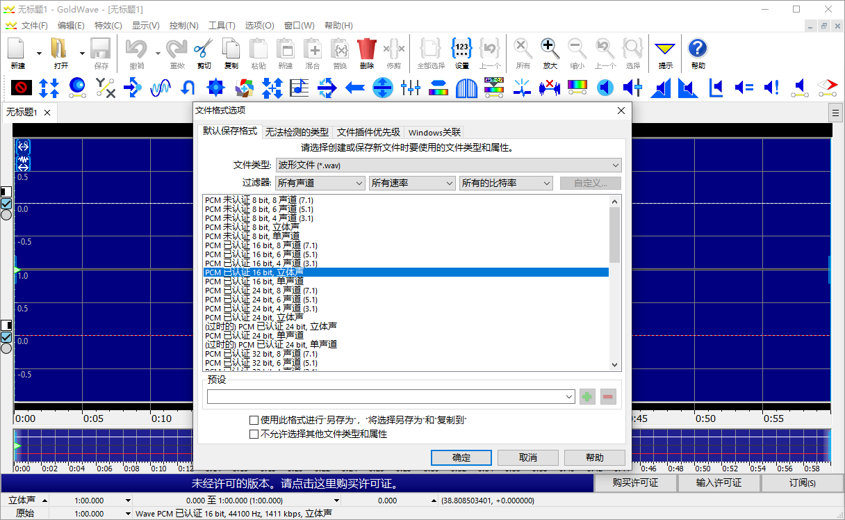
Task: Click the 取消 button
Action: point(528,457)
